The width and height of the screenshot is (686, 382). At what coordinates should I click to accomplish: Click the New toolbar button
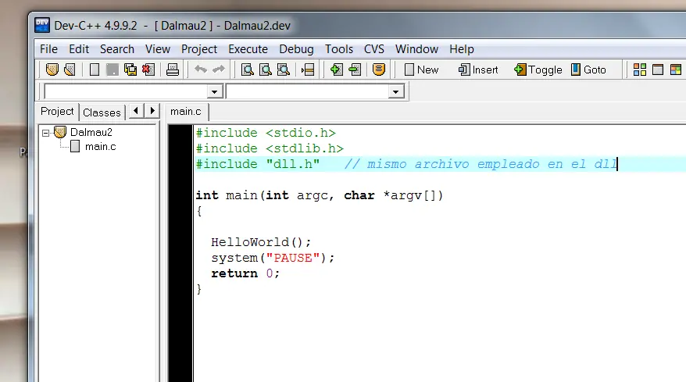422,70
